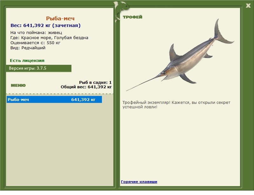Click the Вес: 641,392 кг (зачетная) line
This screenshot has width=254, height=195.
point(45,25)
